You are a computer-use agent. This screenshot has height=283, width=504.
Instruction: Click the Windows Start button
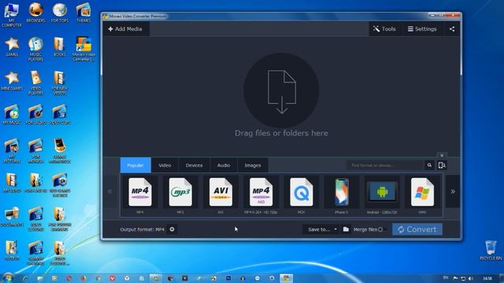coord(8,277)
